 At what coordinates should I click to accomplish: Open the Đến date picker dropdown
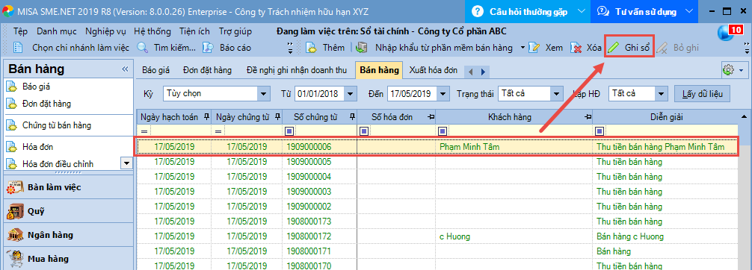pyautogui.click(x=443, y=94)
